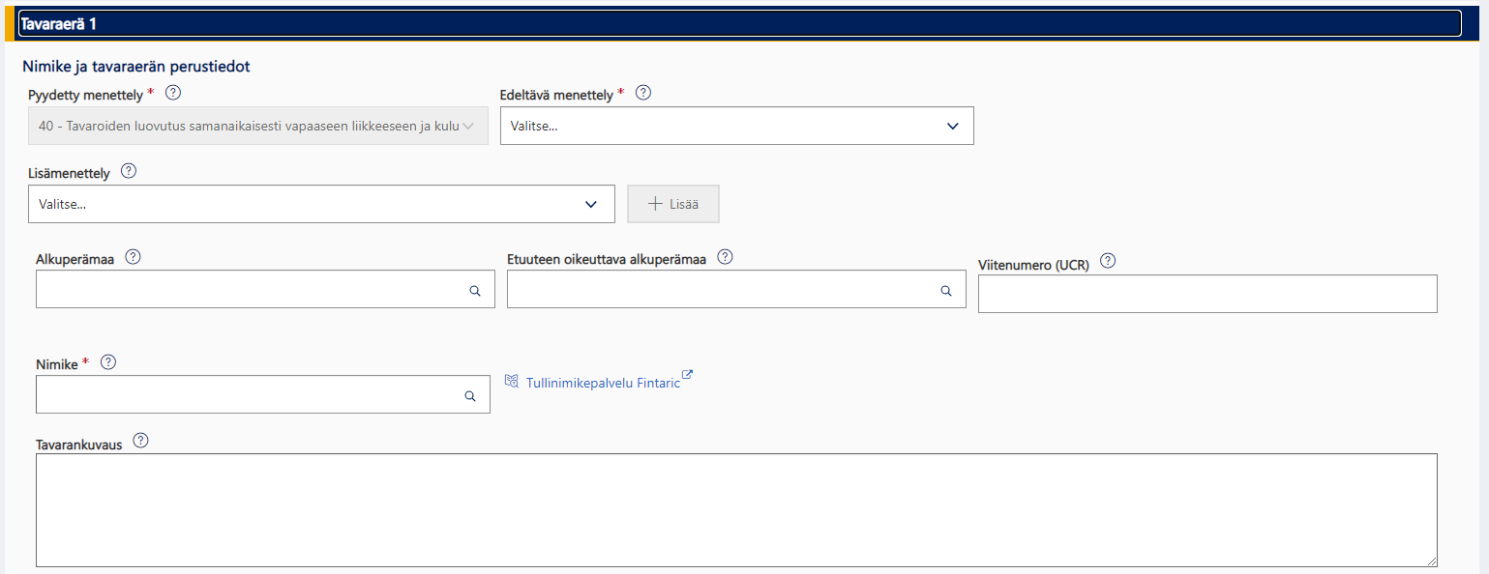Open help for Lisämenettely field
The image size is (1489, 574).
coord(129,171)
